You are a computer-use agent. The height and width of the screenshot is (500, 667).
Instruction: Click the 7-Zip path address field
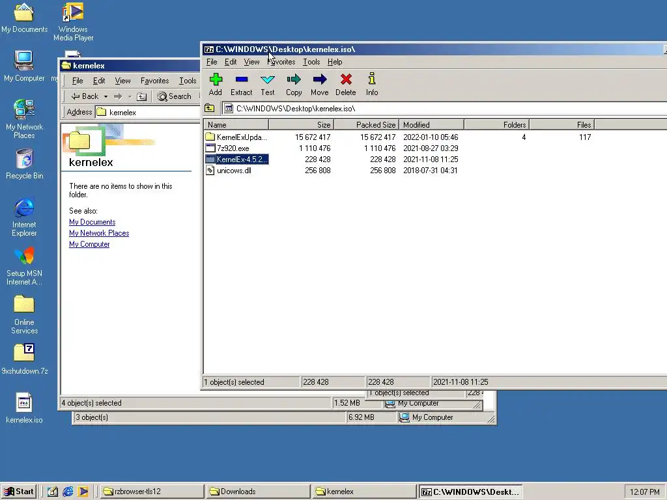pos(444,109)
